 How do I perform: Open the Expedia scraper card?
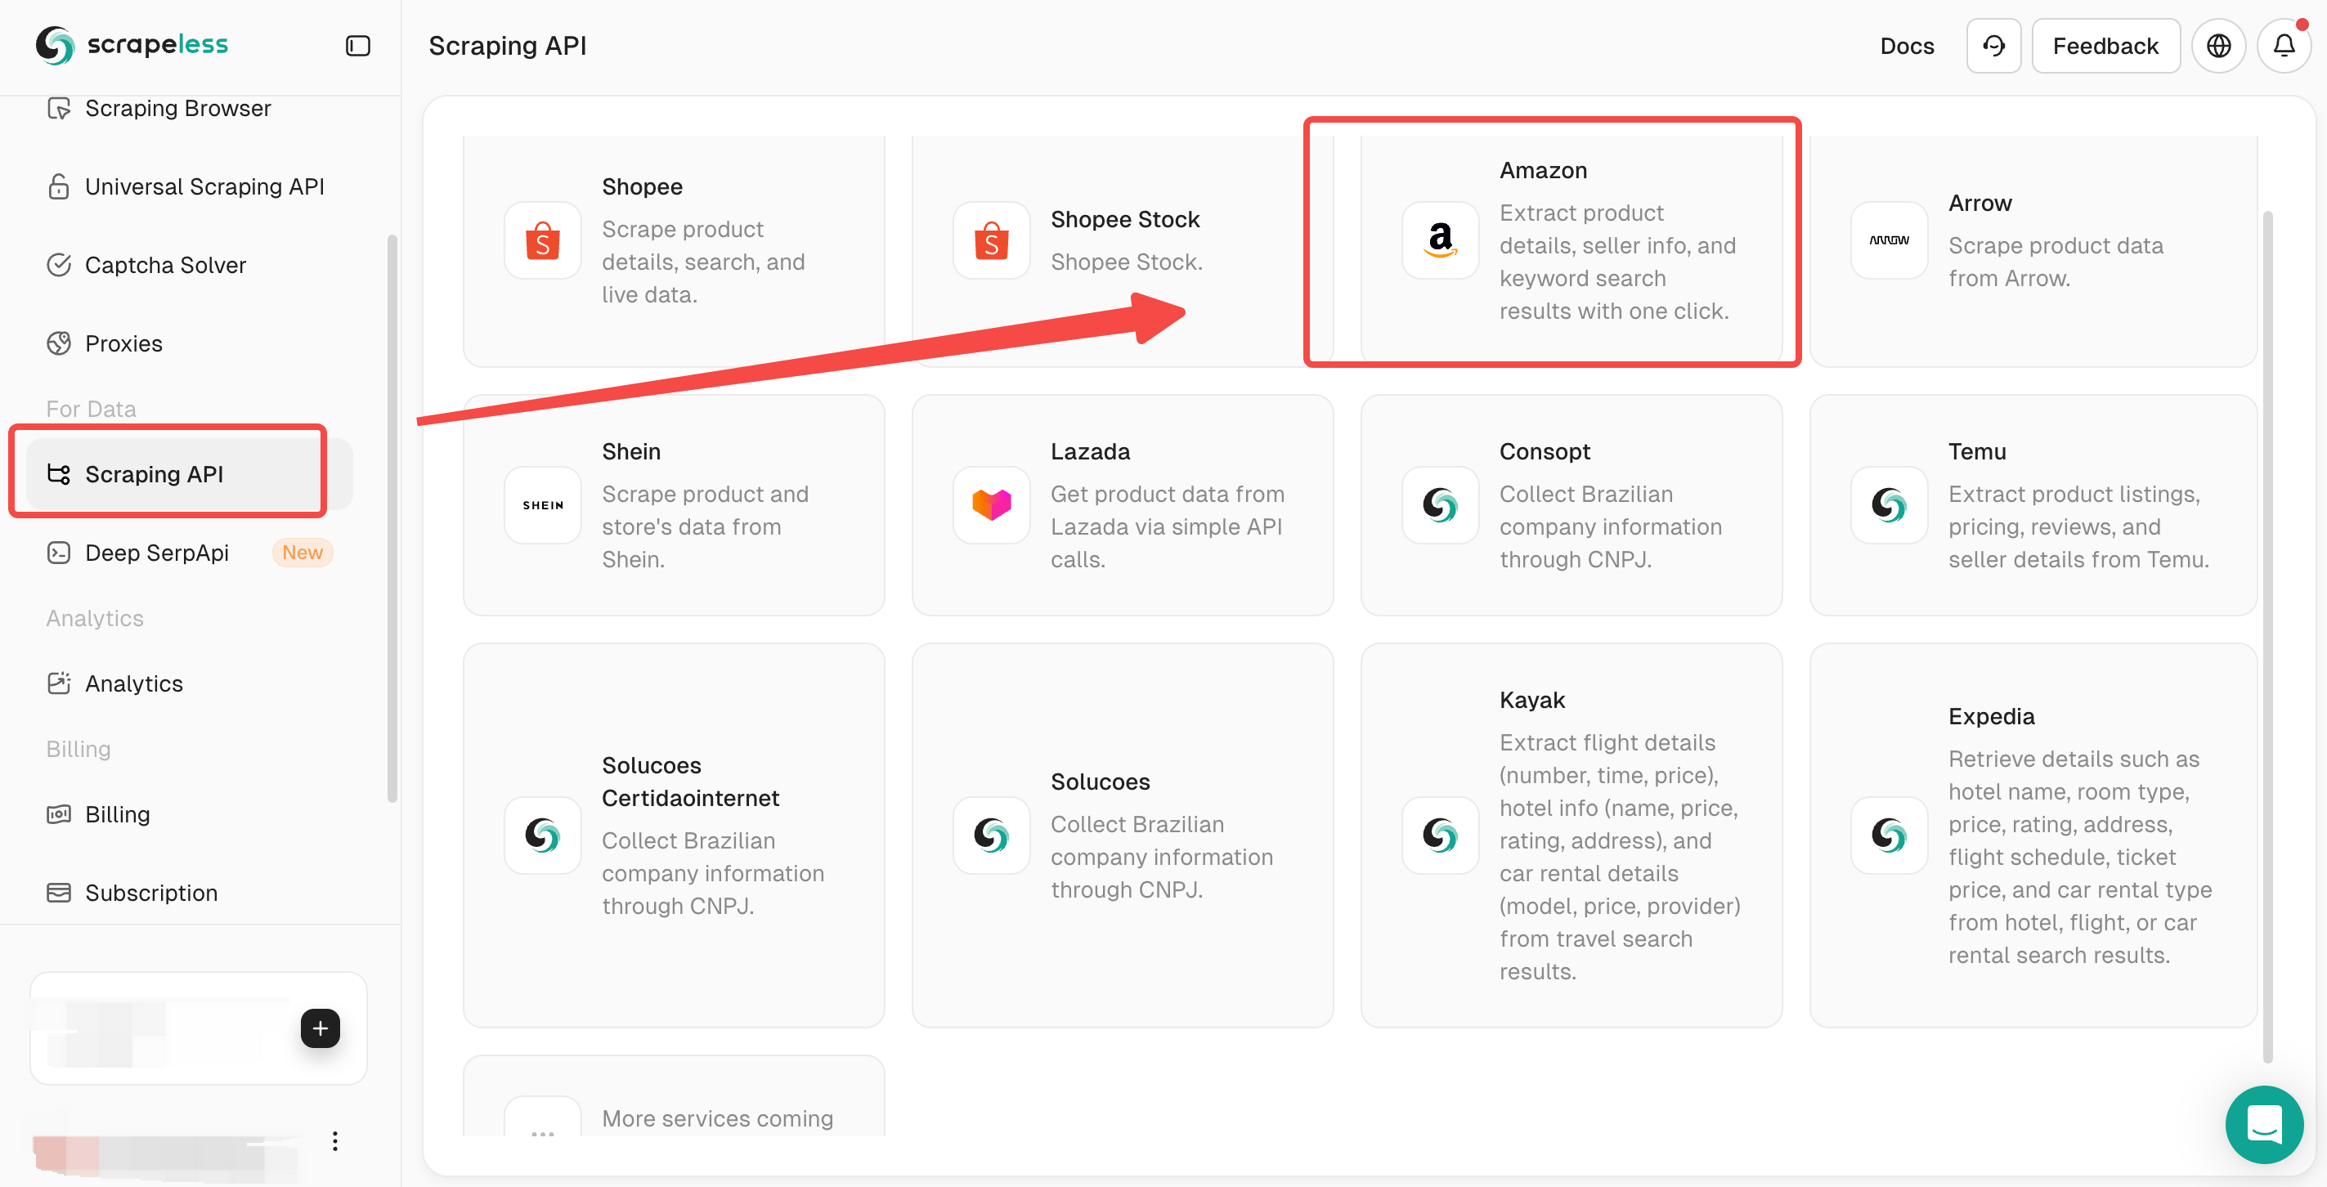[2033, 835]
